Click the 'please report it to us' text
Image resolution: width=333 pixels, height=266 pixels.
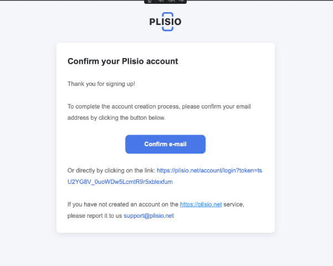tap(95, 216)
